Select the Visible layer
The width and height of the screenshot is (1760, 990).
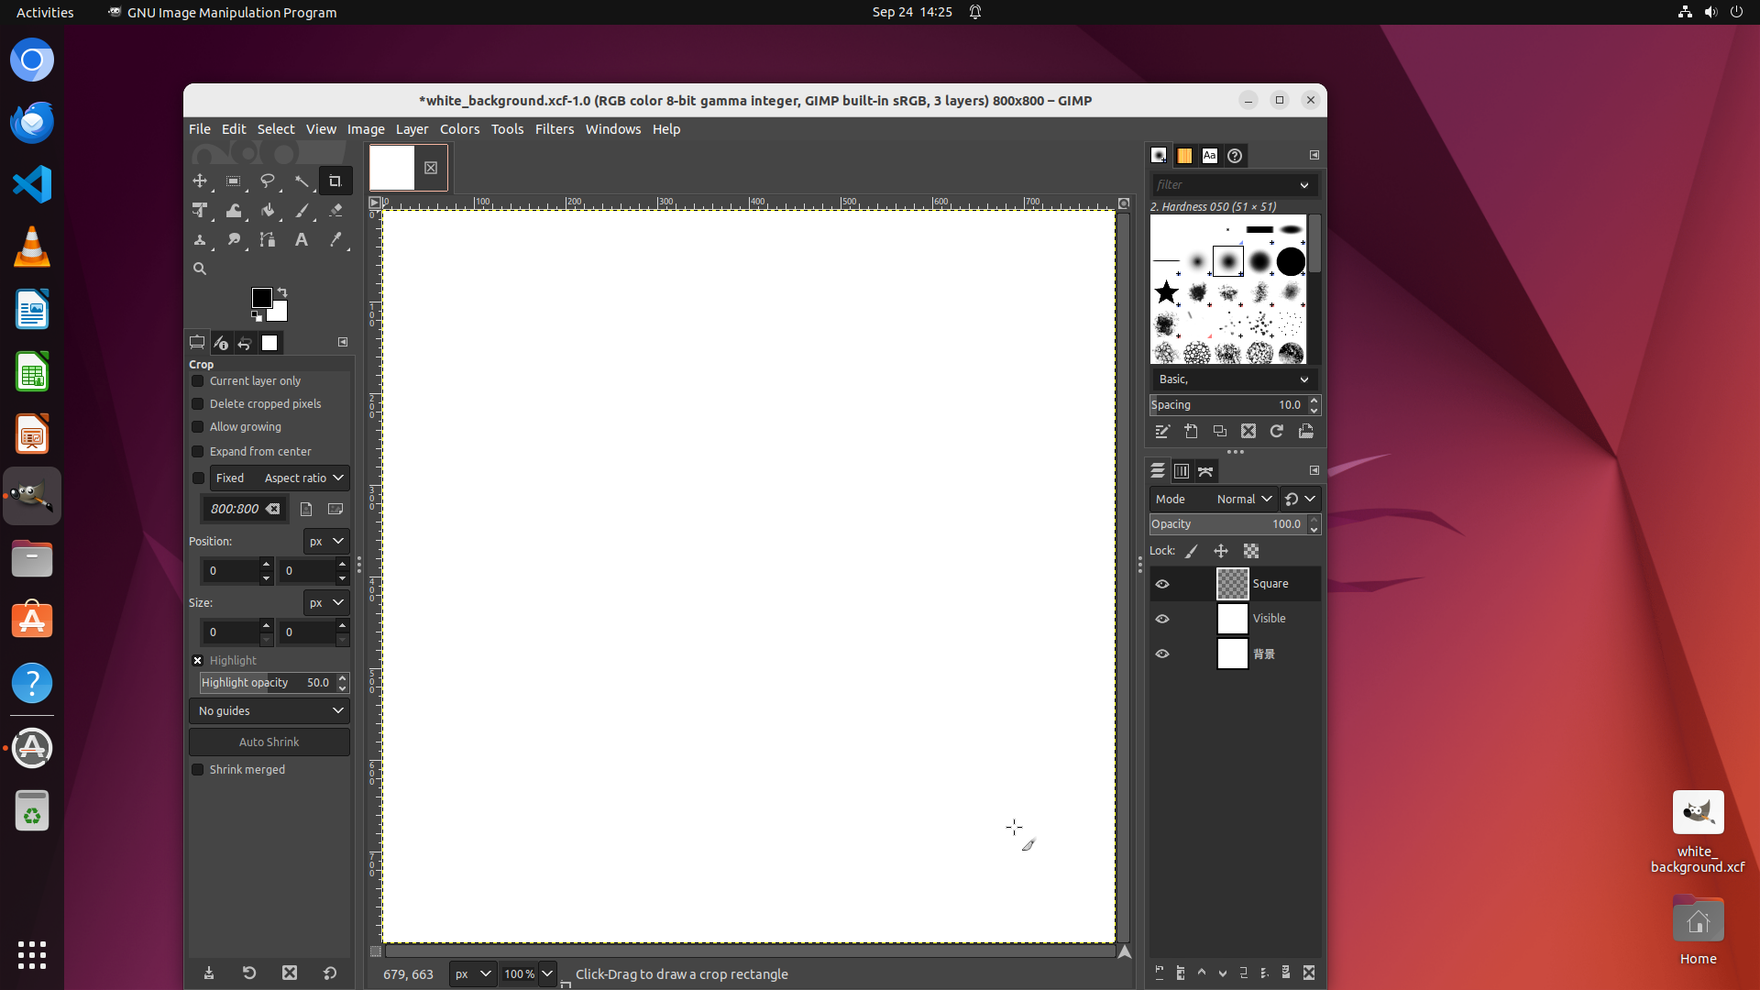(1269, 619)
